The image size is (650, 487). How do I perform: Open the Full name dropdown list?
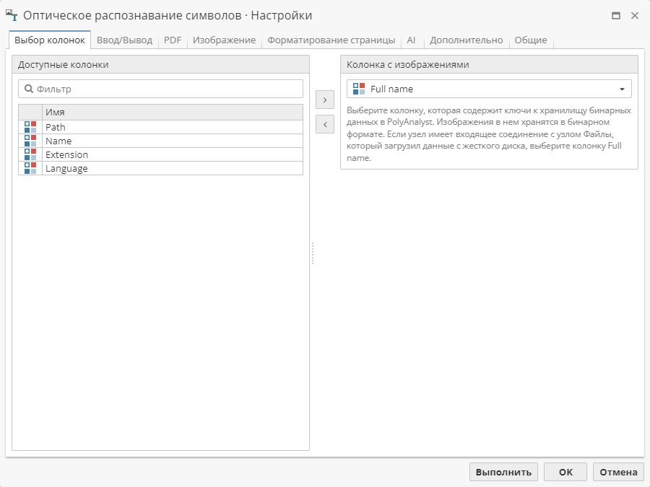tap(622, 88)
